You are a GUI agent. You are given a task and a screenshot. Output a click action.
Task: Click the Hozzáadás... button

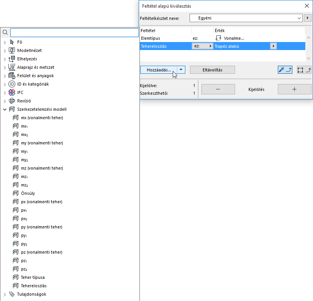(159, 70)
